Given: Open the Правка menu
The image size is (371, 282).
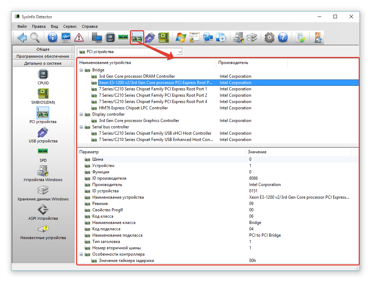Looking at the screenshot, I should (39, 26).
